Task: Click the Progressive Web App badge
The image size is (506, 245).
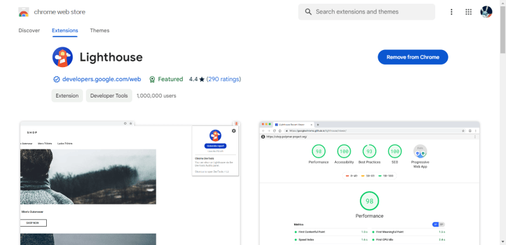Action: tap(420, 151)
